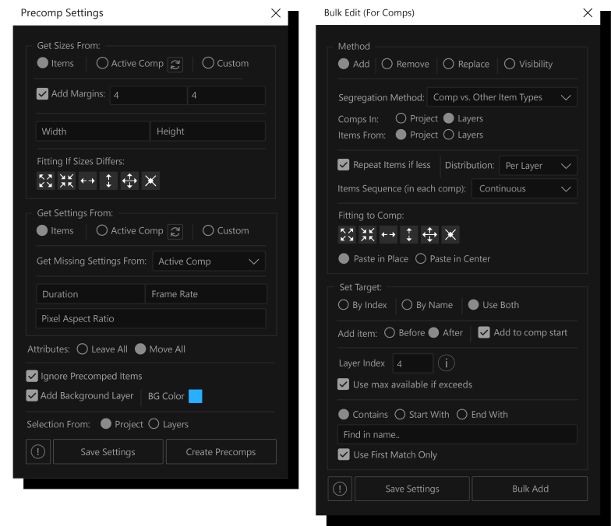
Task: Click the refresh icon beside Active Comp under Get Sizes From
Action: (x=175, y=64)
